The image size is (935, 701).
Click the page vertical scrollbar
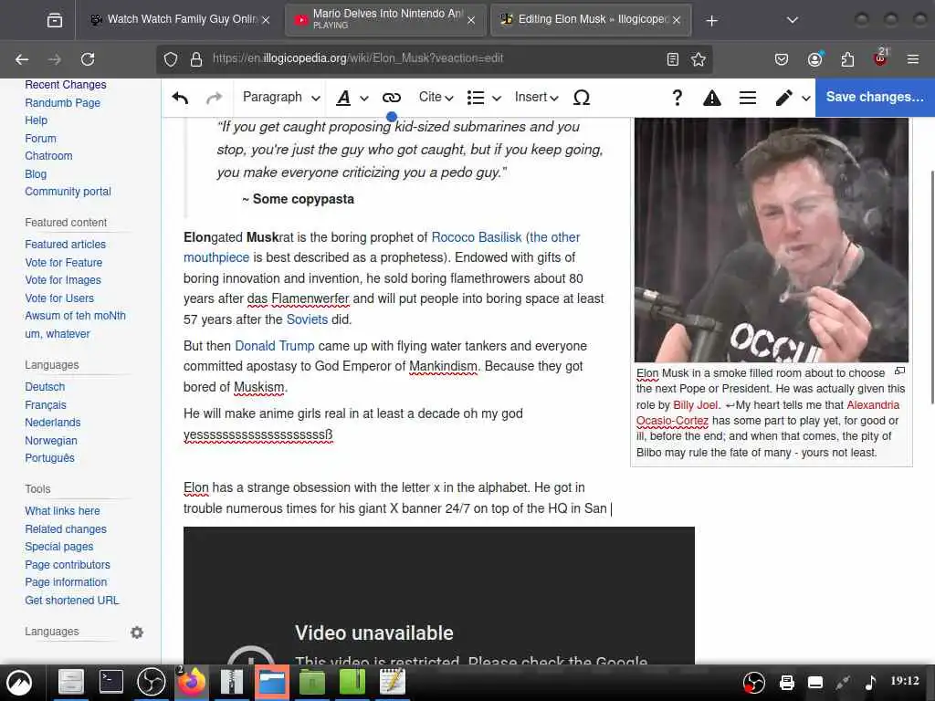(931, 288)
